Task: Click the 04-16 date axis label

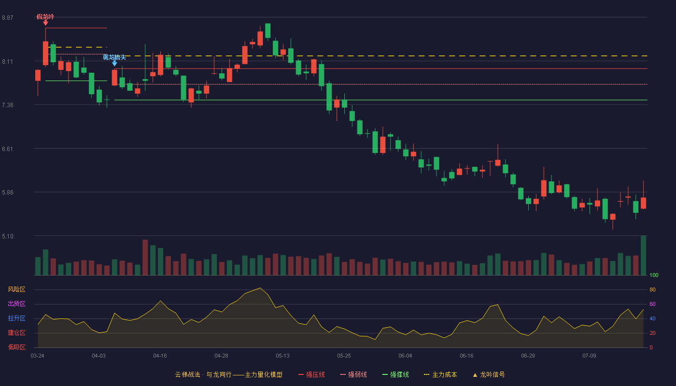Action: [160, 356]
